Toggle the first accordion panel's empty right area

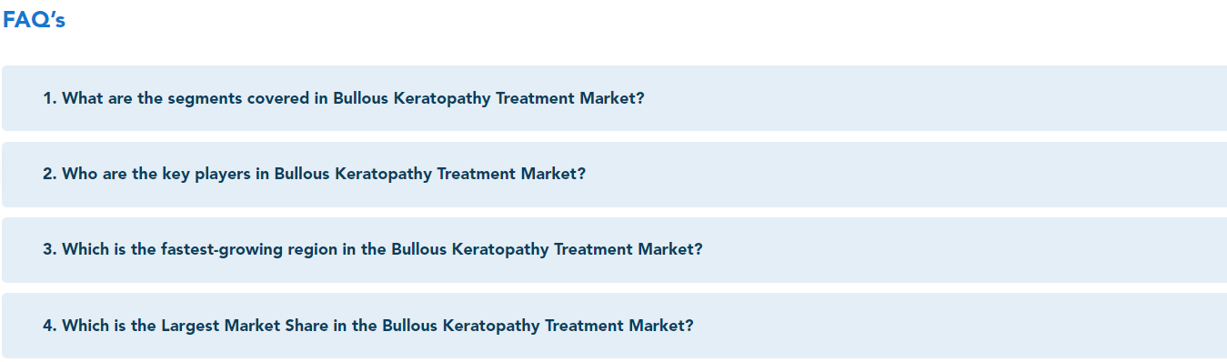click(936, 98)
